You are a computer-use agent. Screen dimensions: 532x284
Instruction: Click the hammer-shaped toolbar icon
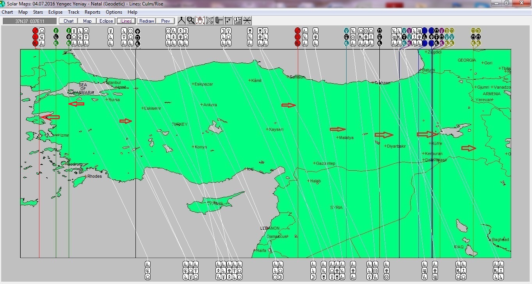pos(219,21)
